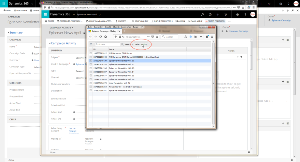Check Episerver Newsletter Vol. 02 checkbox

91,64
